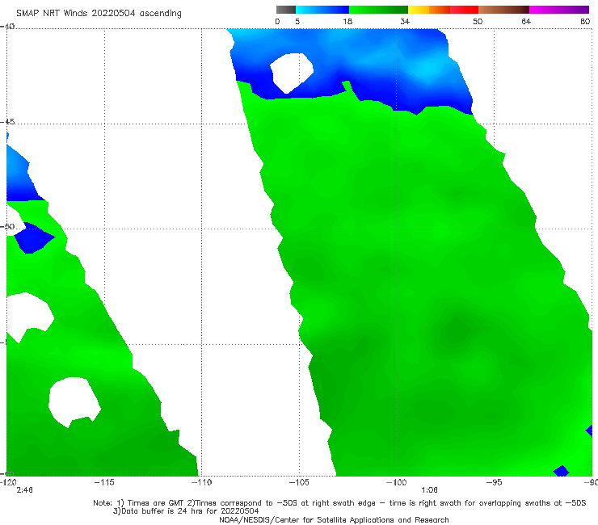
Task: Click the color bar label "34"
Action: pos(405,22)
